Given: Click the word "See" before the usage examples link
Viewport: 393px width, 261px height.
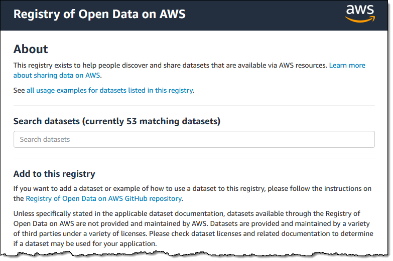Looking at the screenshot, I should [x=19, y=91].
